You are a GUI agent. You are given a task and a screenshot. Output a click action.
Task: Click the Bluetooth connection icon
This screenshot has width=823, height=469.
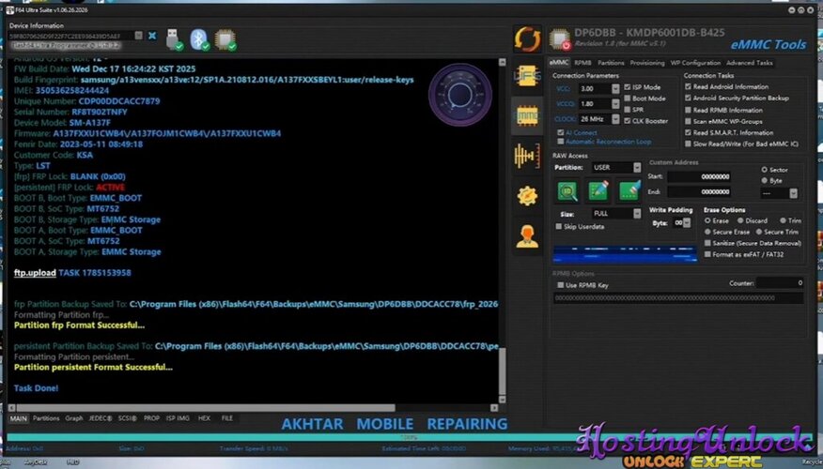point(199,39)
